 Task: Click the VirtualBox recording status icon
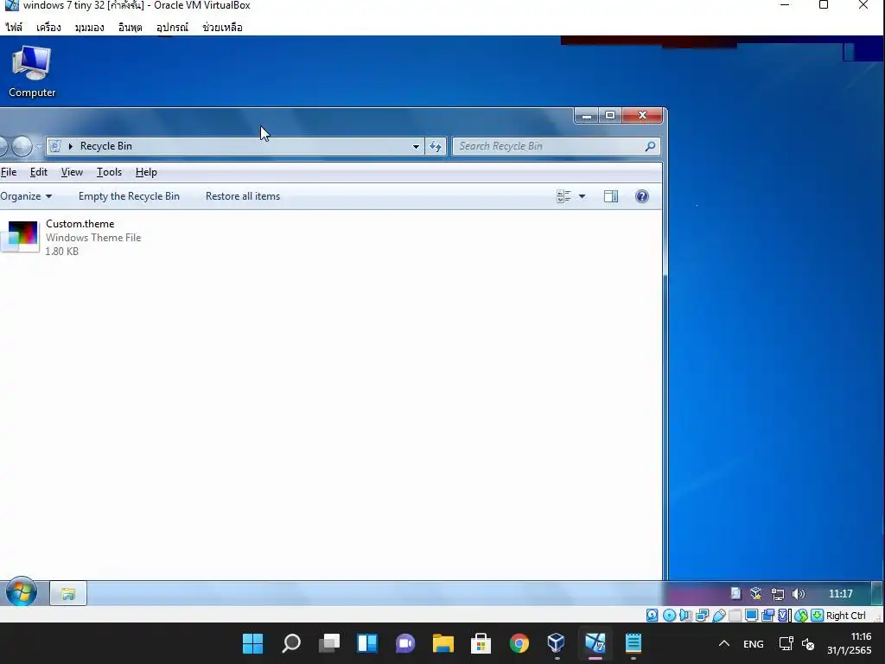pyautogui.click(x=767, y=615)
